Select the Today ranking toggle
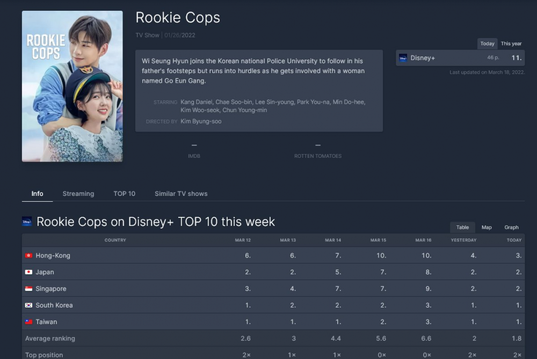This screenshot has width=537, height=359. tap(487, 43)
